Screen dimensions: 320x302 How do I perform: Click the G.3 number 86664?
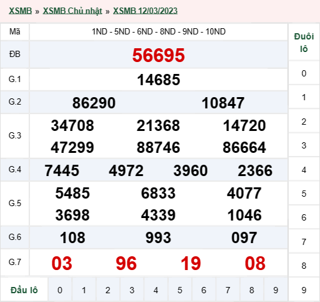click(x=244, y=147)
